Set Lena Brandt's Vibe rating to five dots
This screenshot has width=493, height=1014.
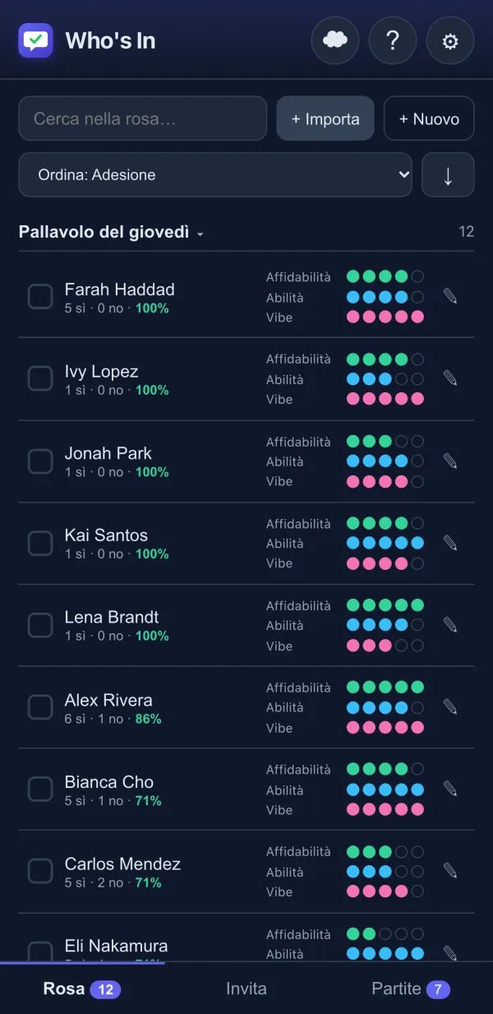coord(417,646)
